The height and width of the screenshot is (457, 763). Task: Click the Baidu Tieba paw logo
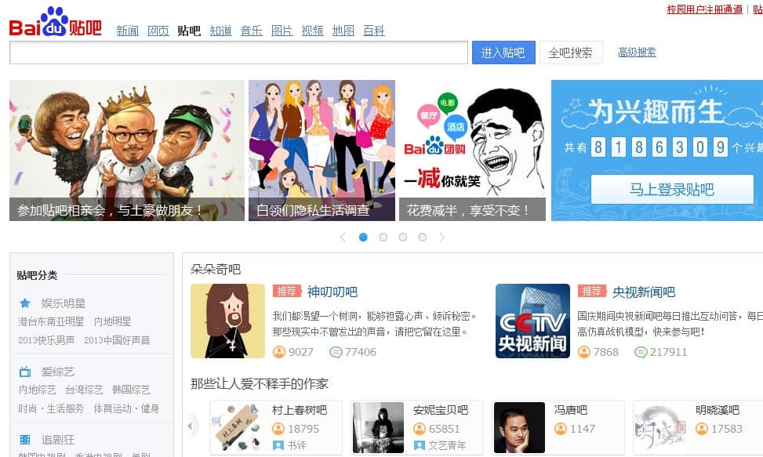pos(55,22)
